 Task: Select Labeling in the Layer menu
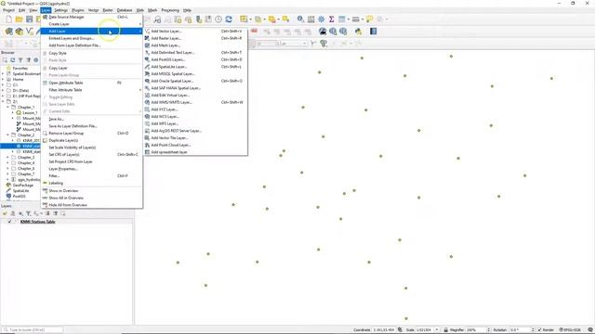(91, 183)
